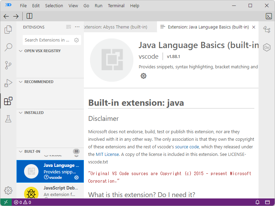
Task: Toggle the terminal panel icon at top right
Action: pyautogui.click(x=269, y=16)
